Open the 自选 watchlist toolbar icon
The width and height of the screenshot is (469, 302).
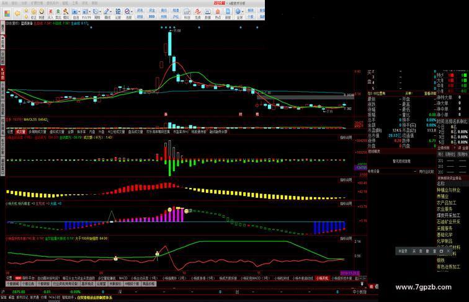click(x=75, y=14)
